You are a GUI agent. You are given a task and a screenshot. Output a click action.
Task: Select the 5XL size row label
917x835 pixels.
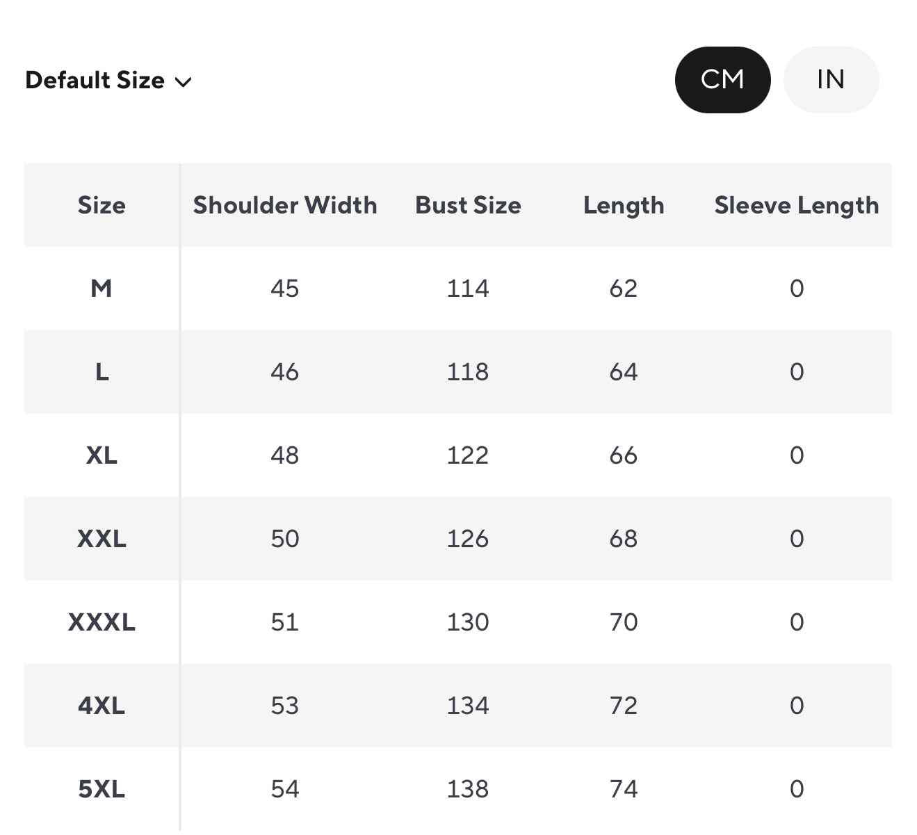[x=102, y=789]
